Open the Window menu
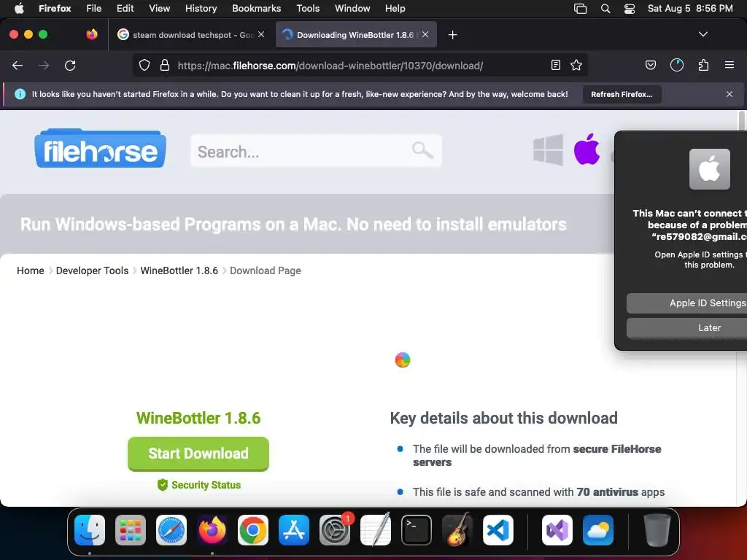 pos(352,8)
